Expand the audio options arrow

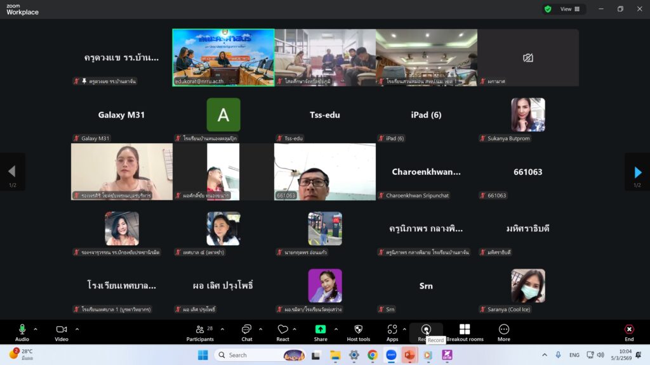click(36, 329)
